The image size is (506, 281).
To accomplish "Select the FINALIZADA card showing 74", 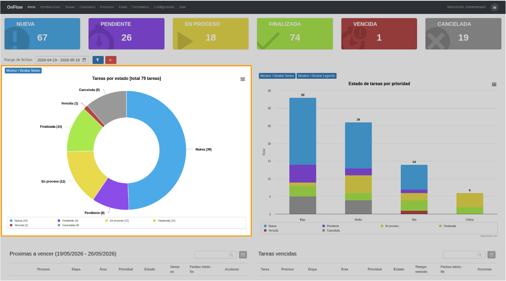I will [295, 34].
